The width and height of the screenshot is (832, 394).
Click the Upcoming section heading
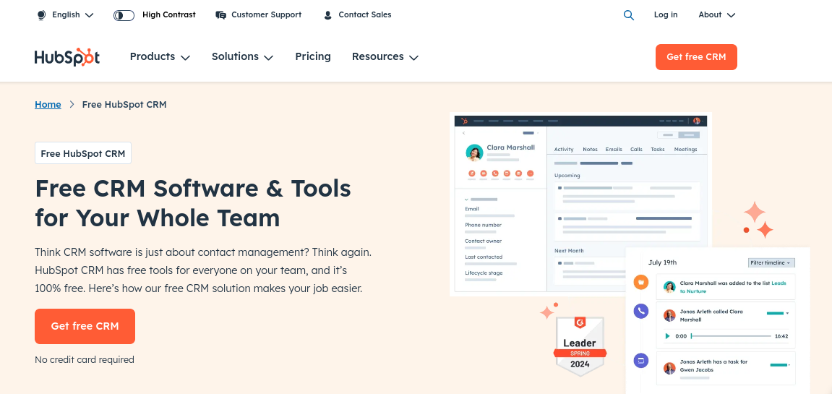[x=567, y=175]
